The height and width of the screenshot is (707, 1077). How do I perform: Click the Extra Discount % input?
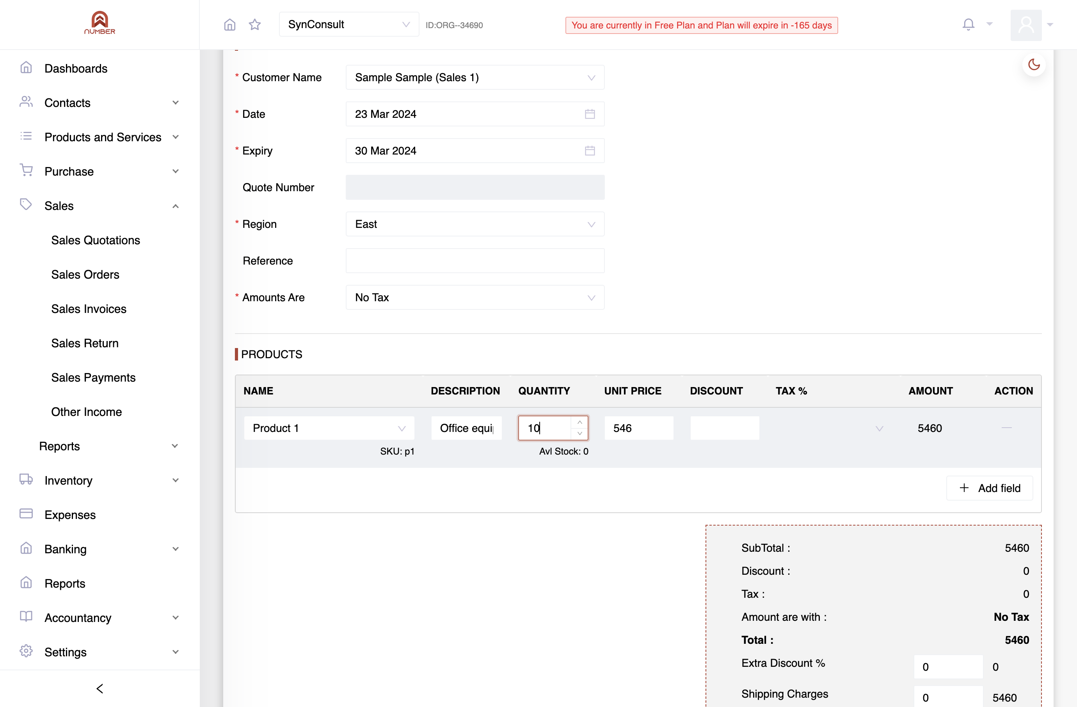point(949,667)
